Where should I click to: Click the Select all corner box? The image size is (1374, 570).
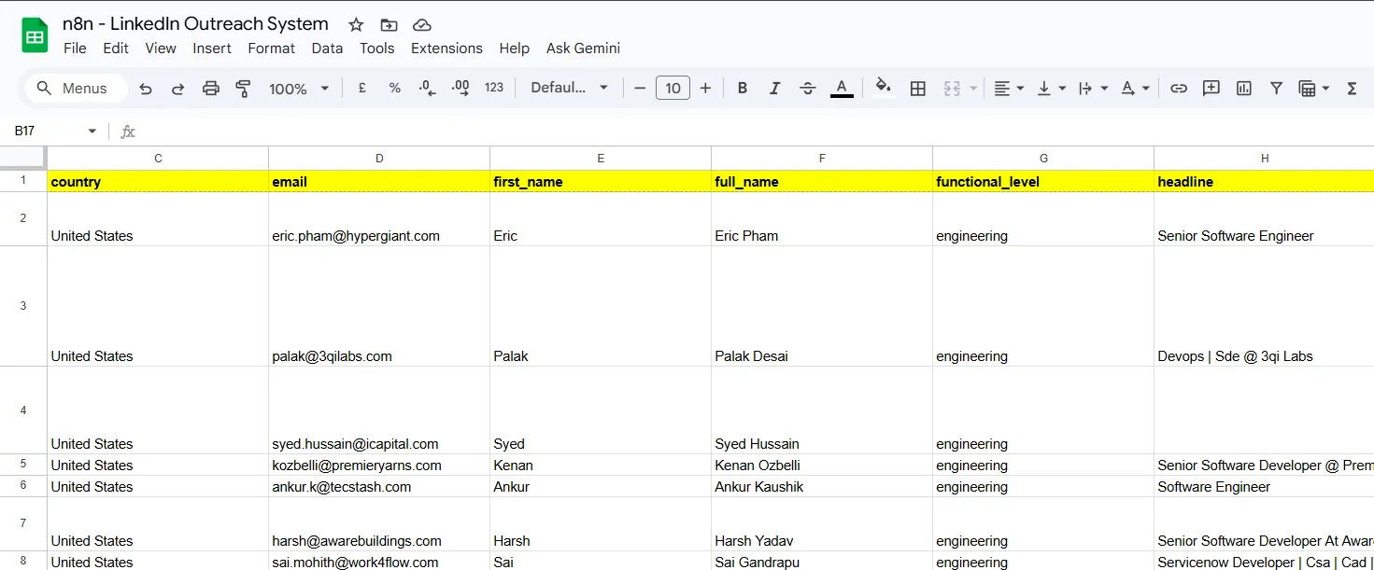click(23, 159)
